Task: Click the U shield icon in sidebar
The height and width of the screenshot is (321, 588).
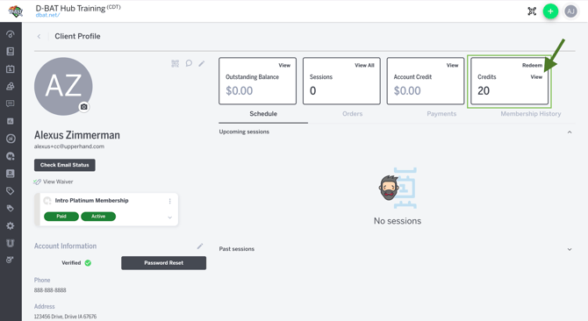Action: [11, 243]
